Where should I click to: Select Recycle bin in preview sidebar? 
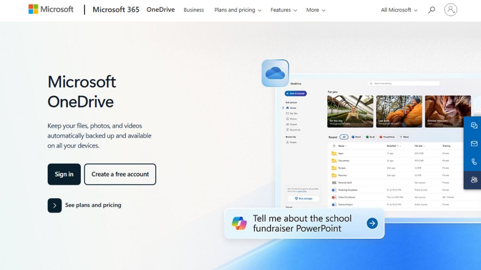click(293, 130)
